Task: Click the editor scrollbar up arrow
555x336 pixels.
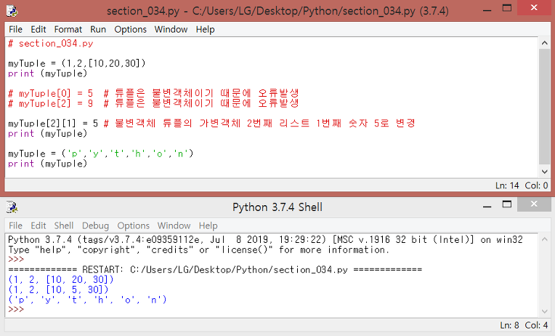Action: pos(544,43)
